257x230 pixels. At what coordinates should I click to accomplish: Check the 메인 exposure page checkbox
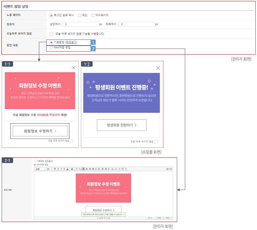pos(80,15)
